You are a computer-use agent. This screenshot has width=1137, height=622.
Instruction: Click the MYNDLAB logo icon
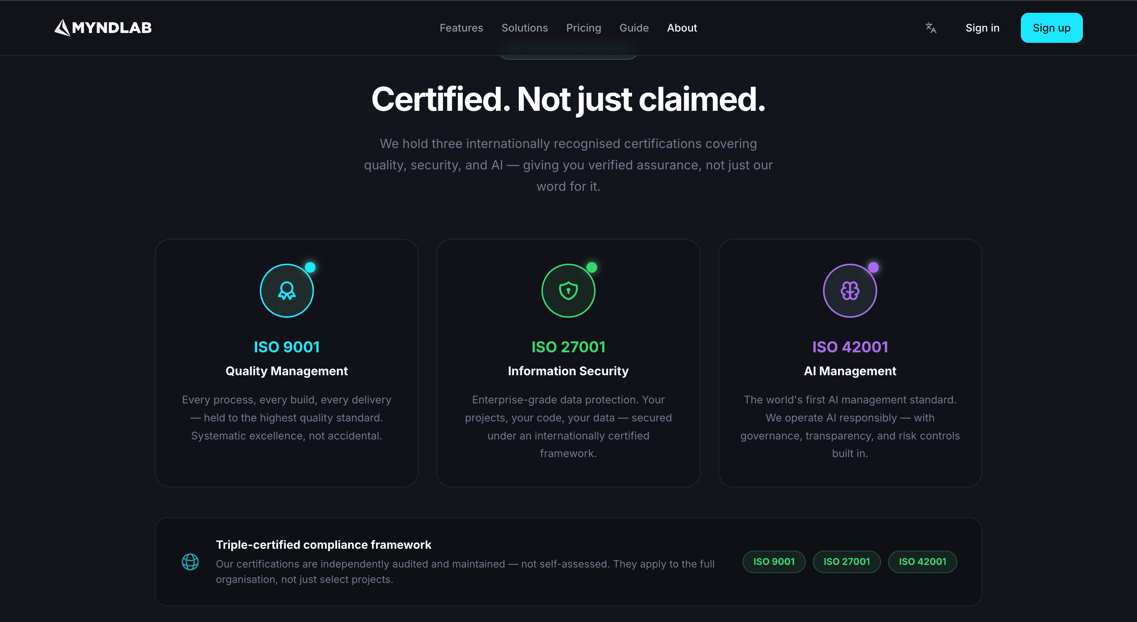pos(62,27)
